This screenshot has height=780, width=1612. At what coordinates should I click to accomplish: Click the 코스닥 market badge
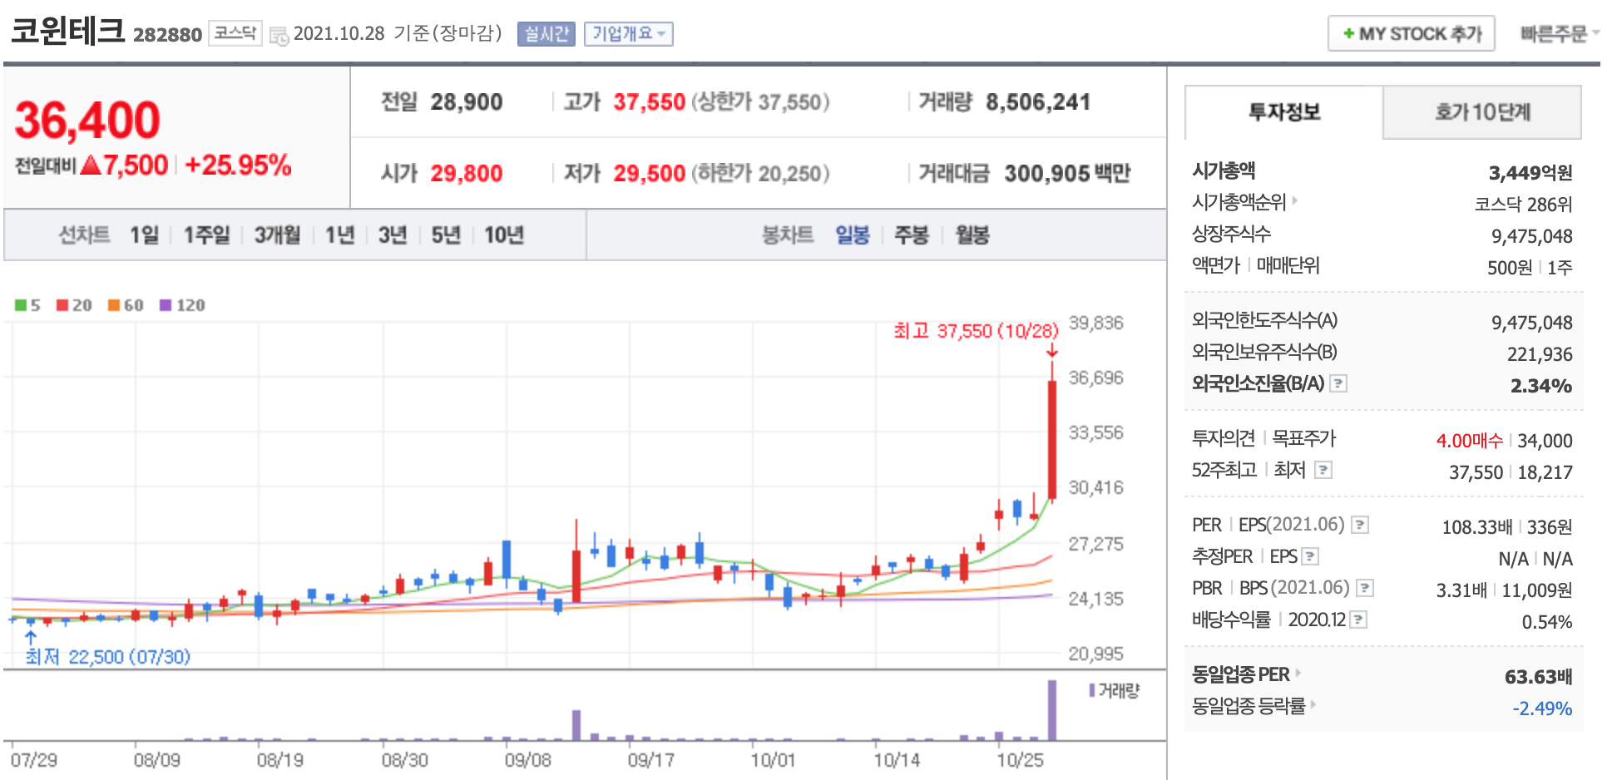[235, 33]
